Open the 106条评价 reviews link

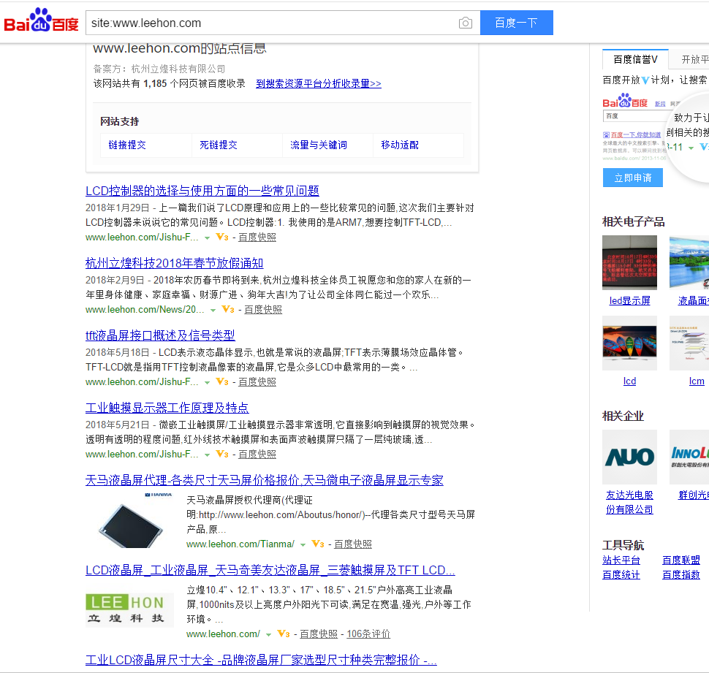pyautogui.click(x=368, y=634)
